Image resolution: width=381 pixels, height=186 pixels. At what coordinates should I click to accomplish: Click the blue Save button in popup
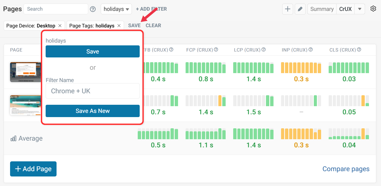point(93,52)
